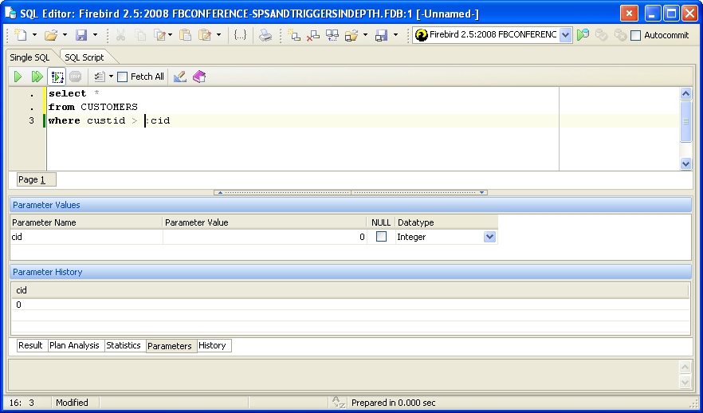Click the curly braces icon in toolbar

[240, 35]
